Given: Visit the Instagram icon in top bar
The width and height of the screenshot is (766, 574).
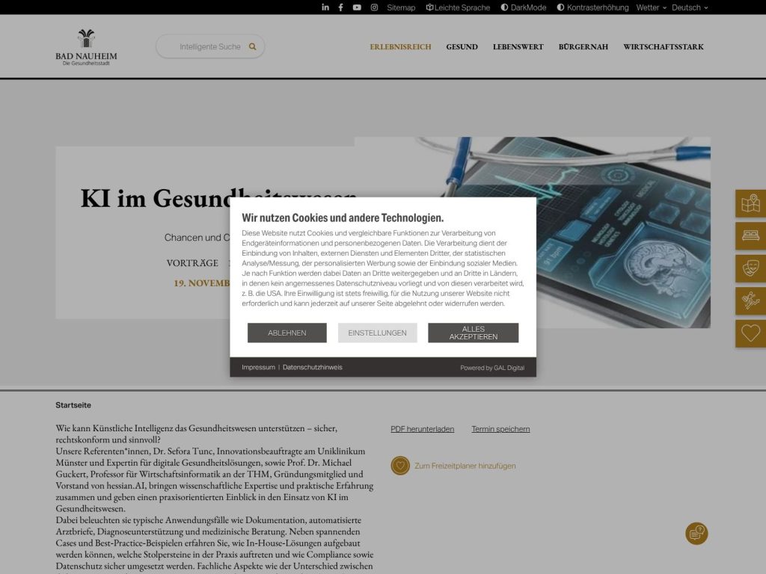Looking at the screenshot, I should 373,7.
